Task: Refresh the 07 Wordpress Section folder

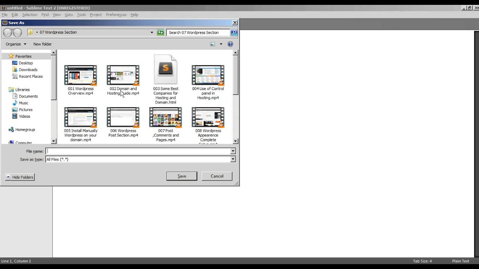Action: [161, 33]
